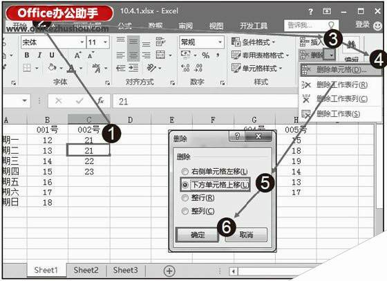387x281 pixels.
Task: Switch to the Sheet3 tab
Action: tap(125, 270)
